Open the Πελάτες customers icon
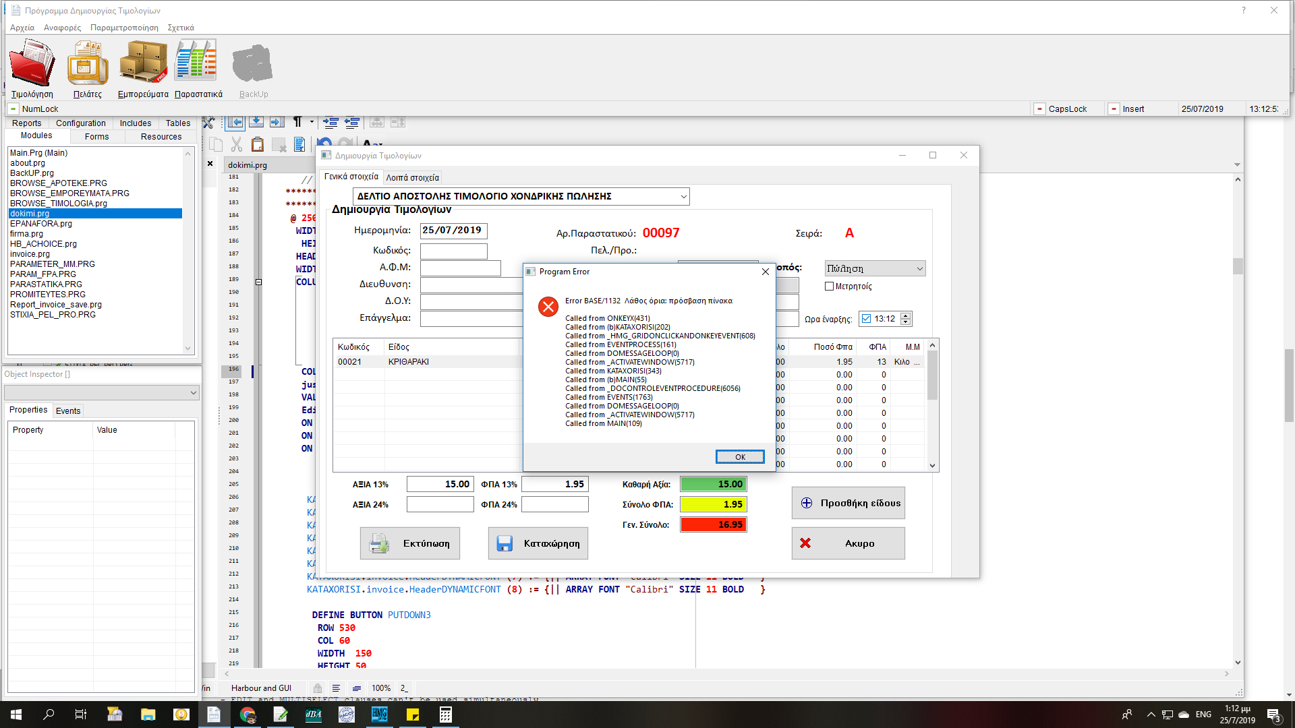1295x728 pixels. coord(88,69)
